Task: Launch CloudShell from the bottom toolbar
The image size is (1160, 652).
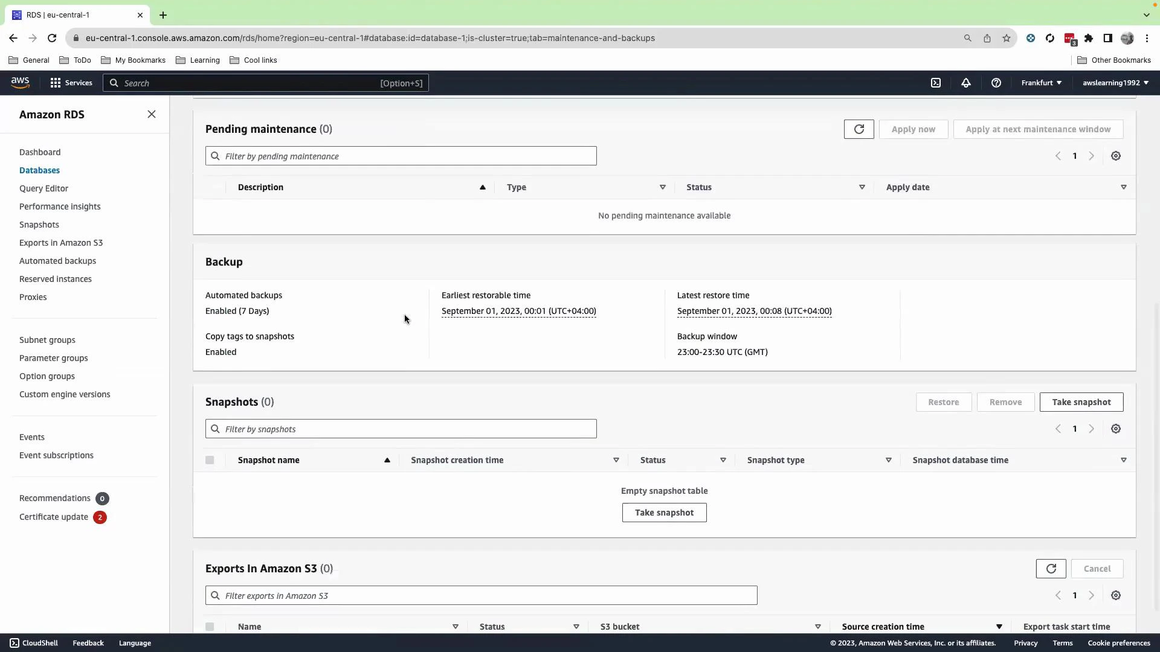Action: 33,642
